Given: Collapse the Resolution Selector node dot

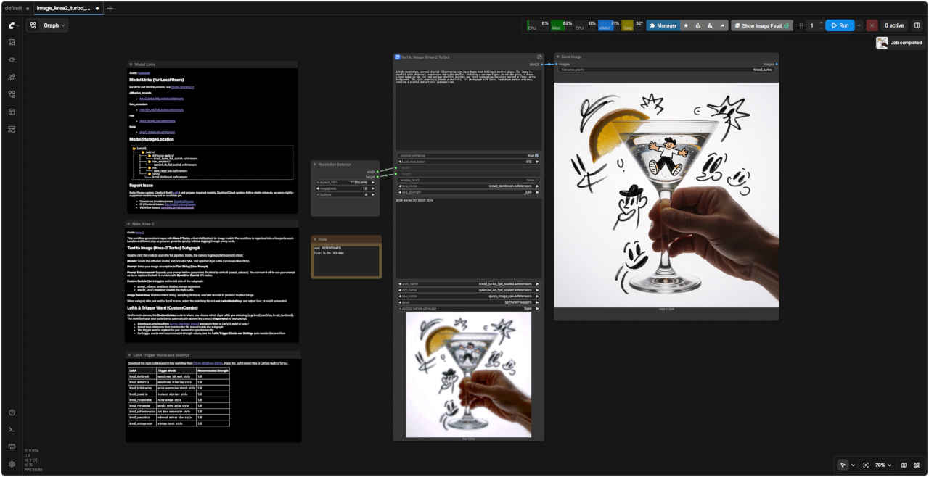Looking at the screenshot, I should 315,165.
